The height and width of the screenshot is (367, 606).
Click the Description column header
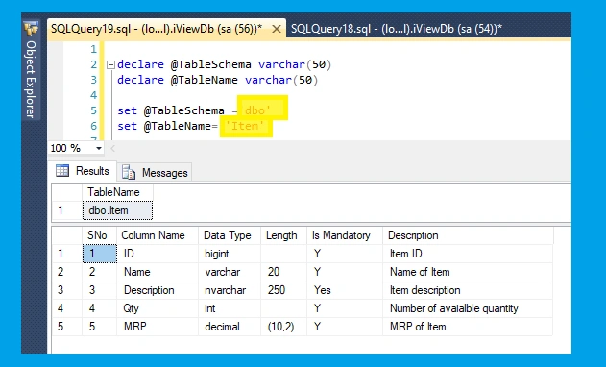(x=468, y=235)
